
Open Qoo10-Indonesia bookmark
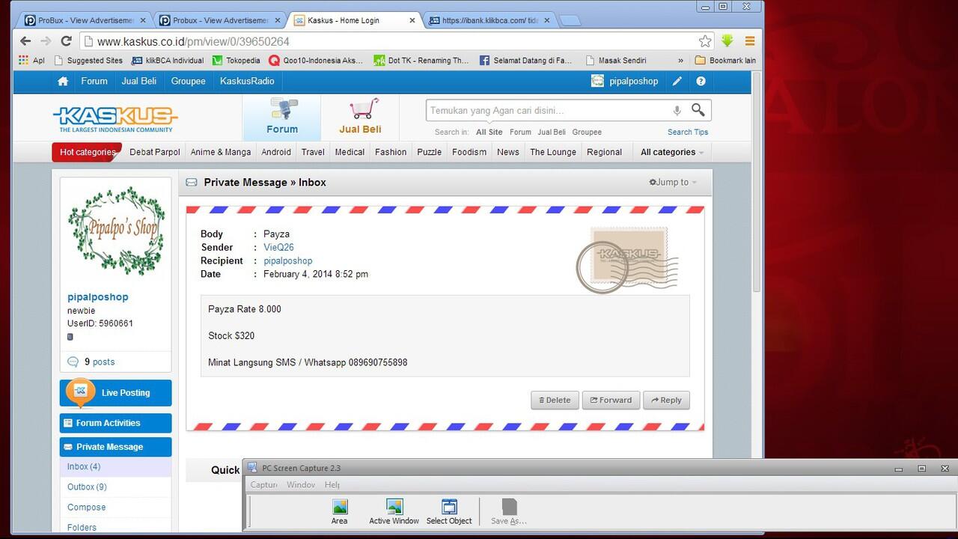[316, 61]
